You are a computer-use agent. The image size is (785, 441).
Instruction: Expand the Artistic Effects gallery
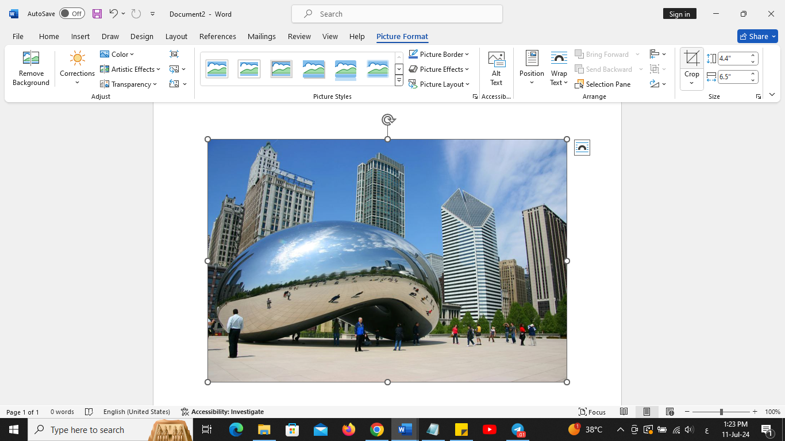[130, 69]
